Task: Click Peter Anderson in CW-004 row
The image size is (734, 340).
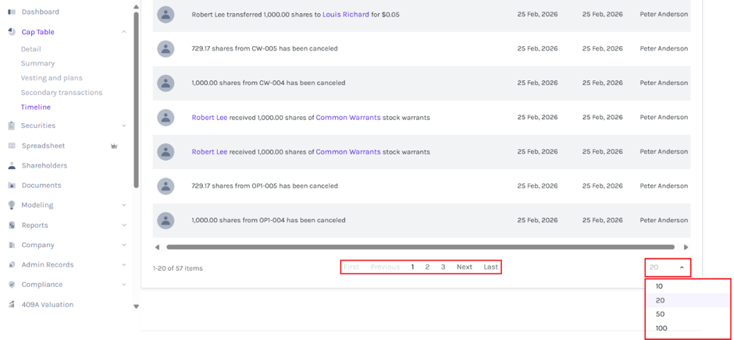Action: (664, 83)
